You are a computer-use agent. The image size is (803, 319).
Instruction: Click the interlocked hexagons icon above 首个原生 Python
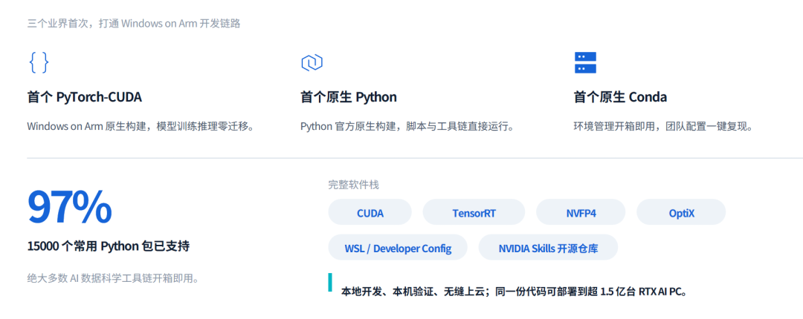312,62
